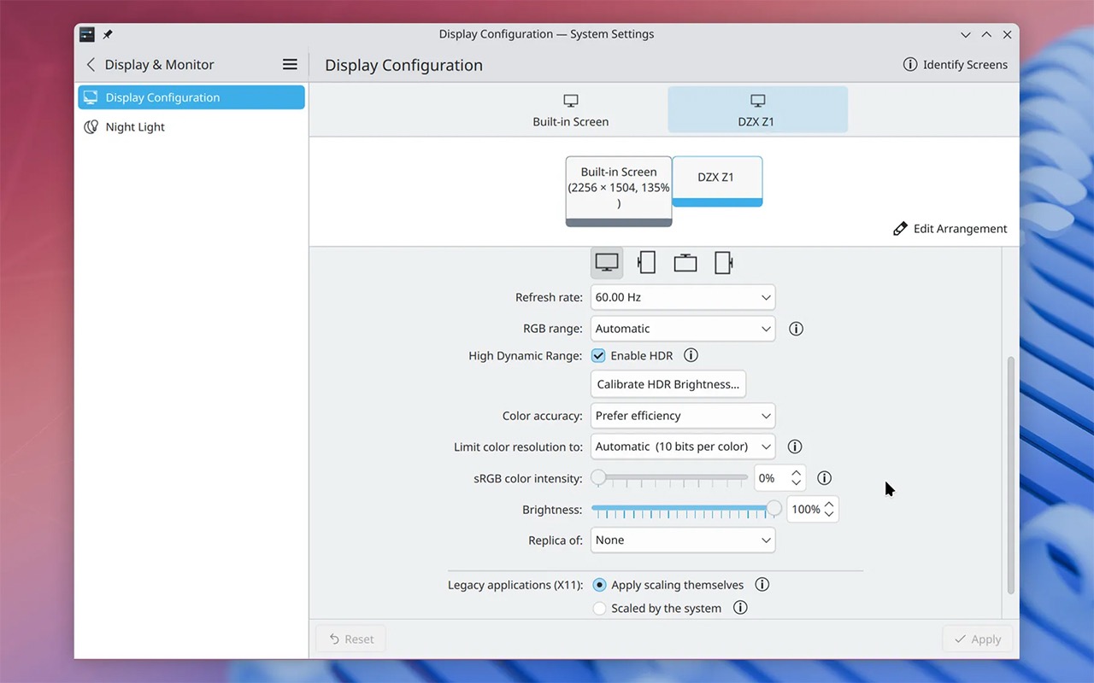The height and width of the screenshot is (683, 1094).
Task: Open the RGB range Automatic dropdown
Action: click(x=683, y=329)
